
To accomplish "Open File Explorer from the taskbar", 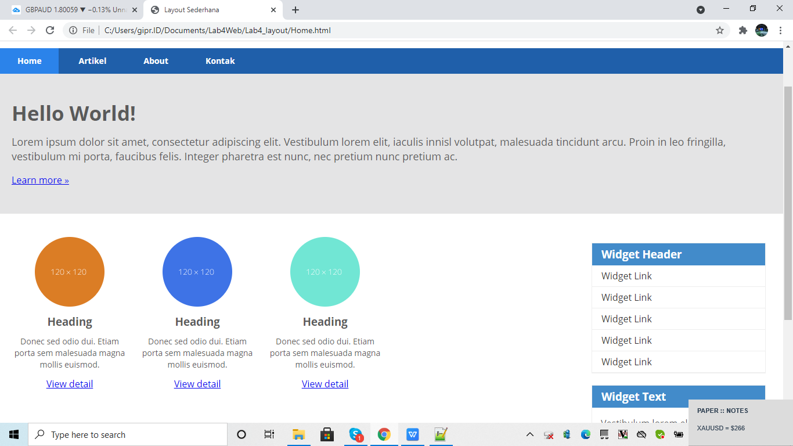I will click(x=298, y=434).
